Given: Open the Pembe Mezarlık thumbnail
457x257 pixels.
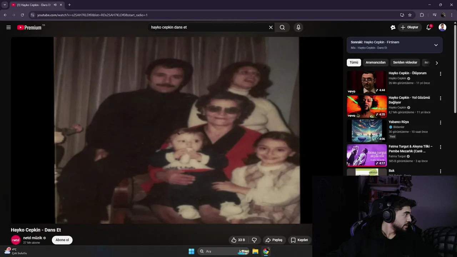Looking at the screenshot, I should point(367,155).
